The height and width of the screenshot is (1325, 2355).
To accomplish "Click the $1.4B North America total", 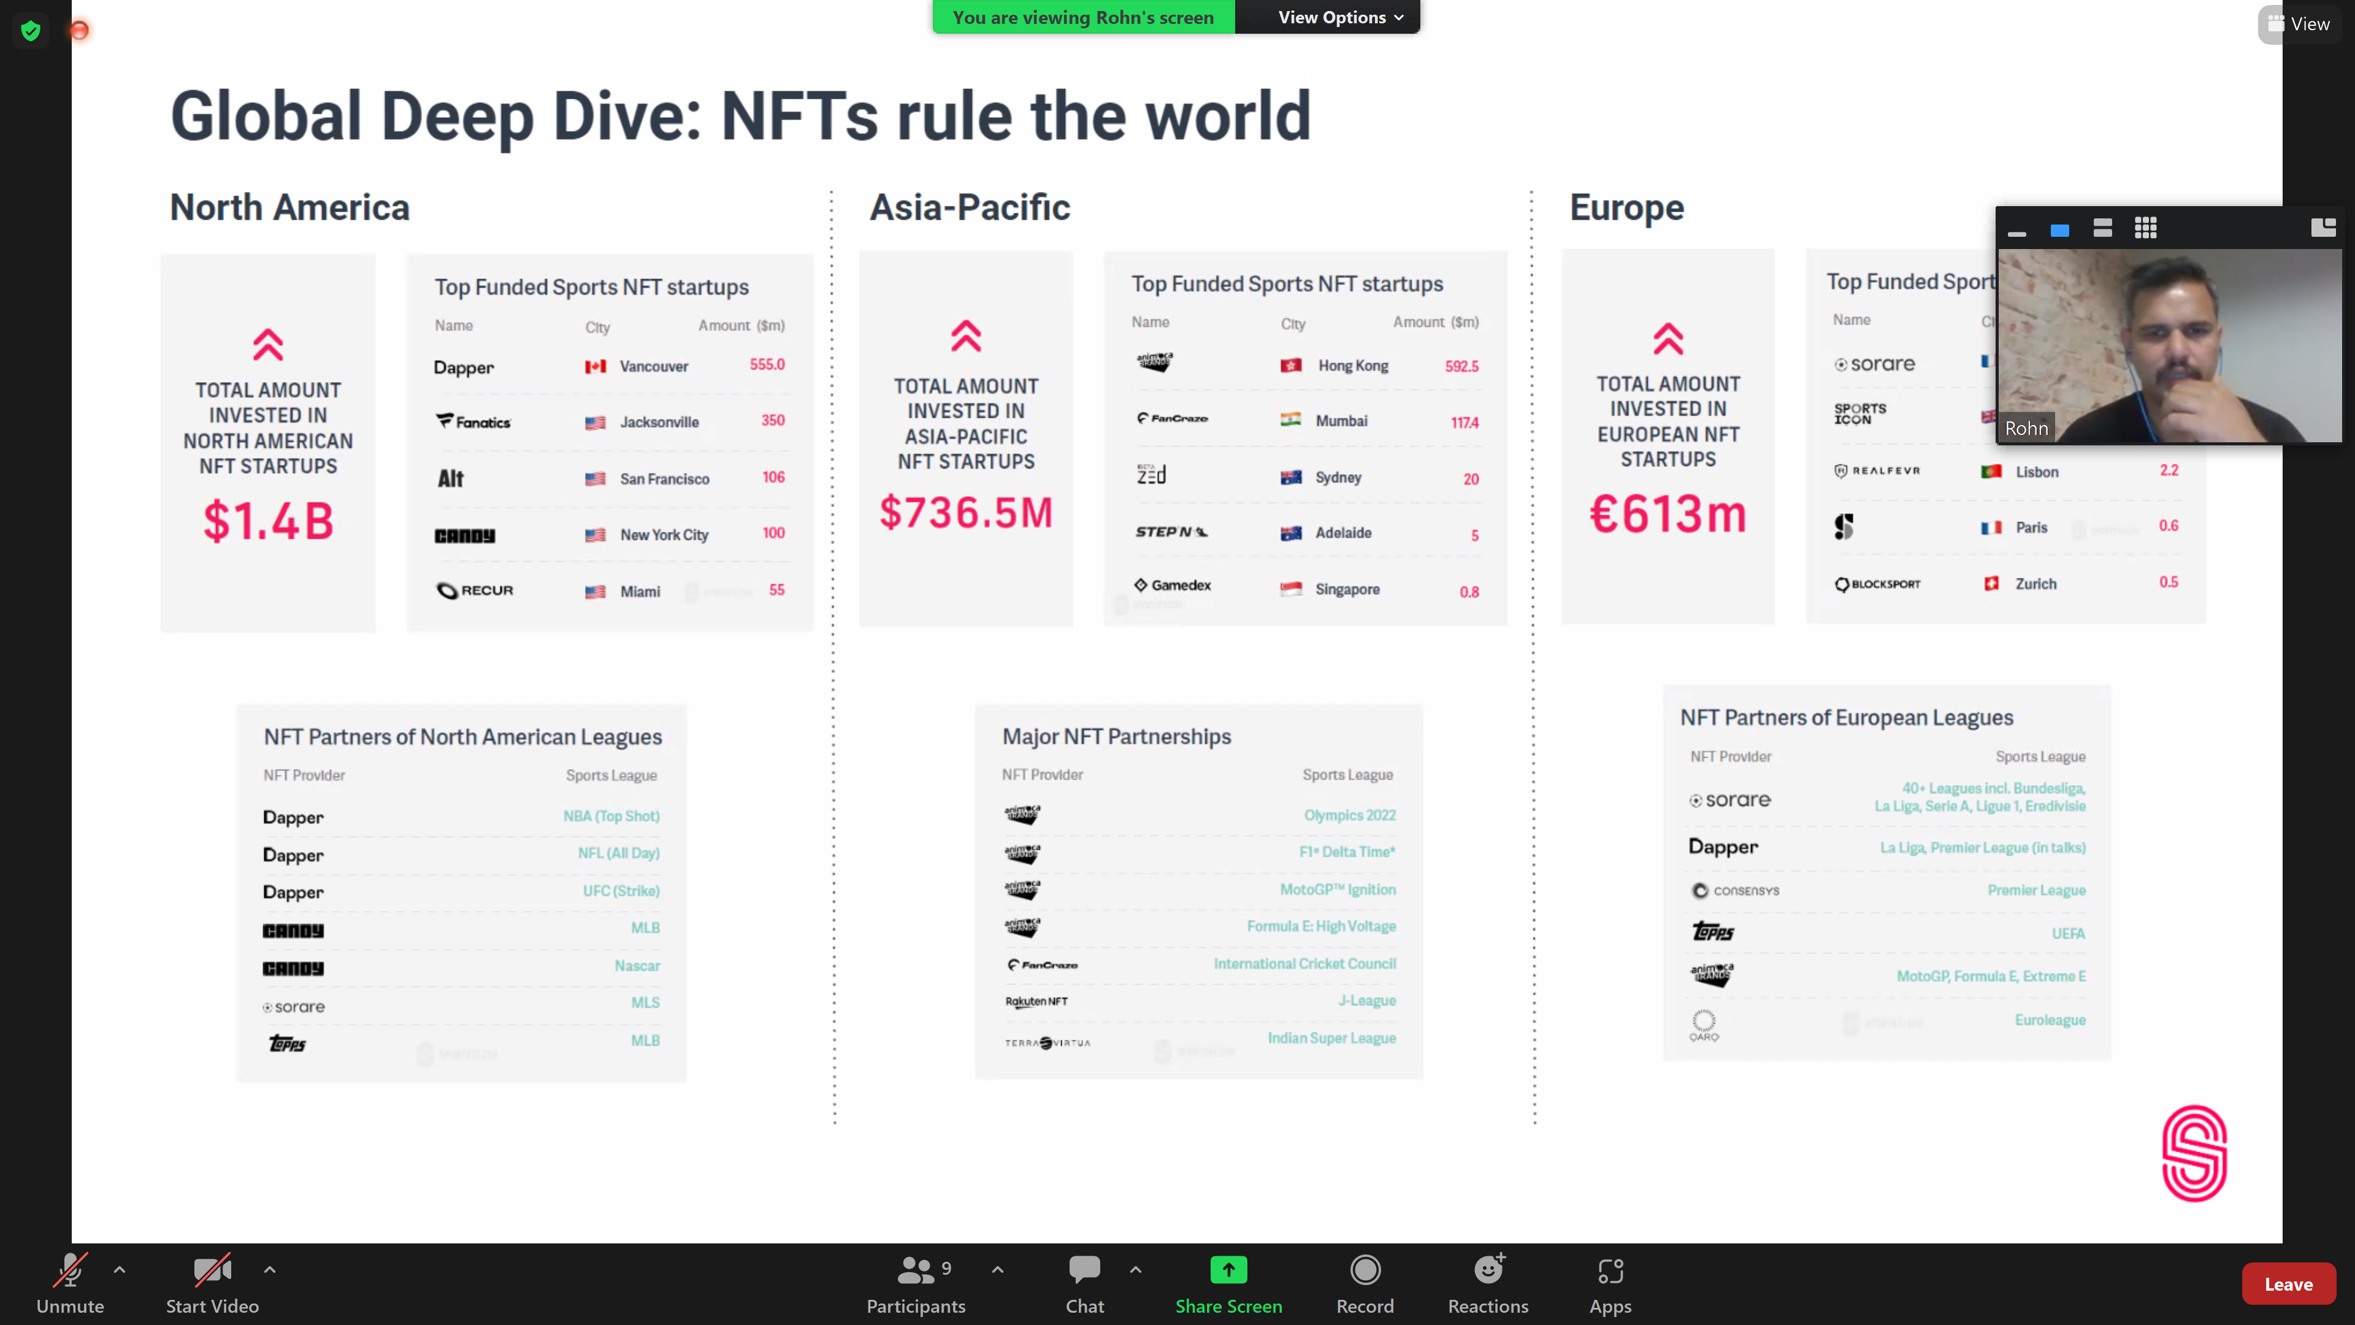I will pyautogui.click(x=269, y=521).
